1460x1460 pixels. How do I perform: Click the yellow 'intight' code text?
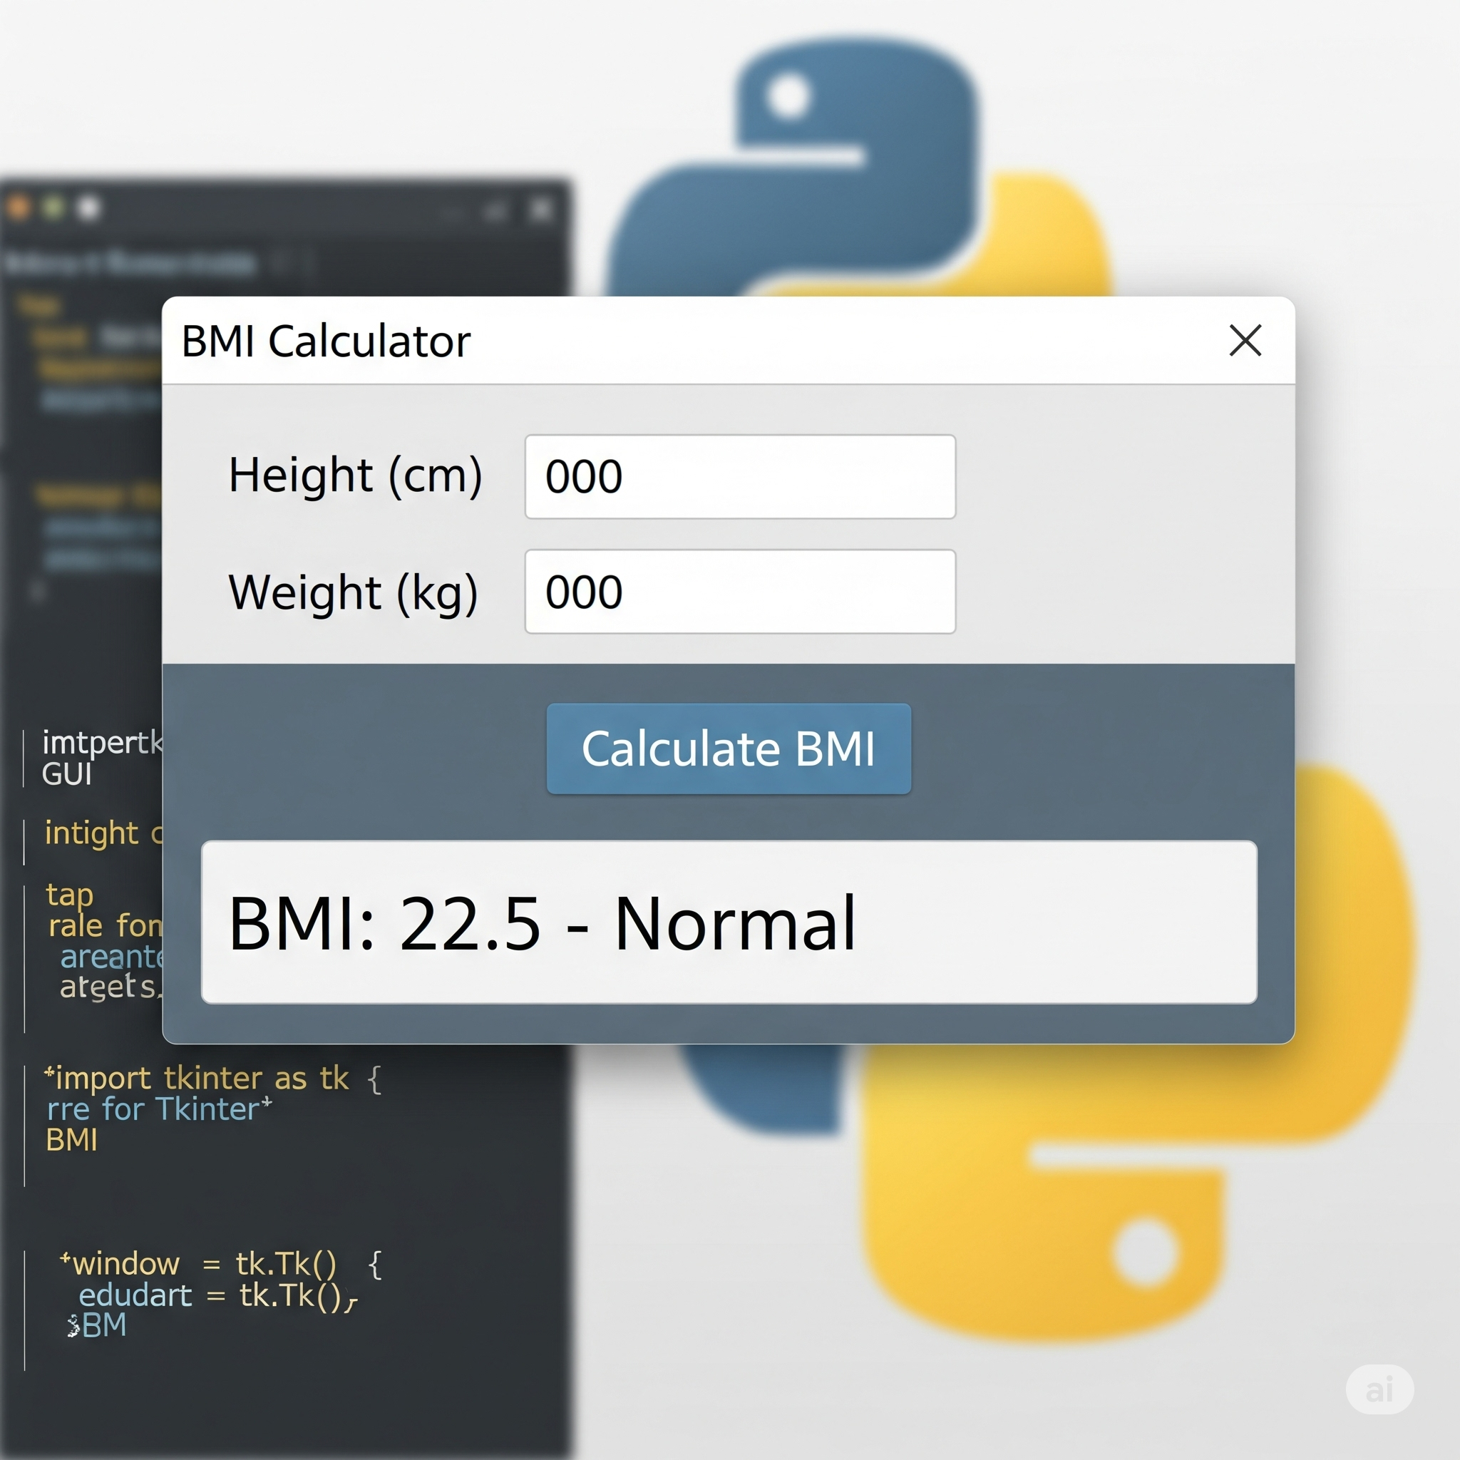(91, 833)
